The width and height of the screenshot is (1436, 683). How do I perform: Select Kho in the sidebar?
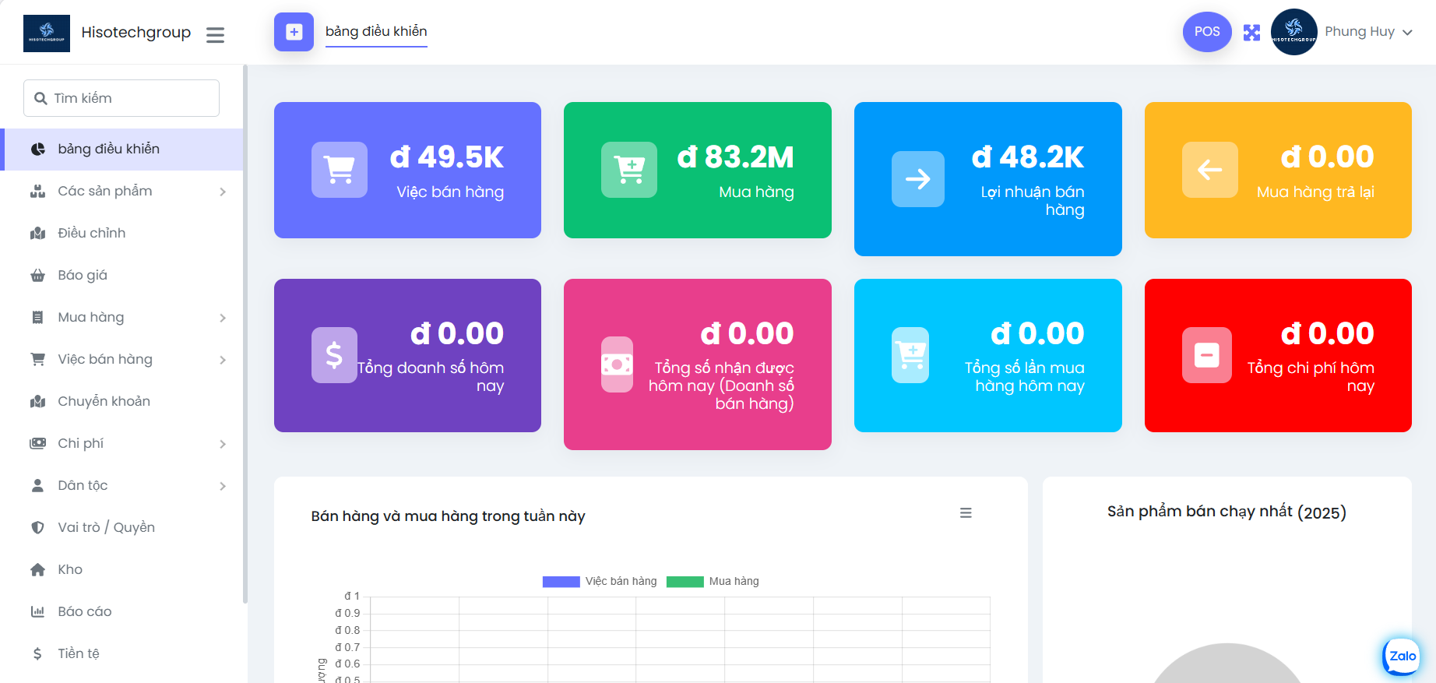(70, 570)
